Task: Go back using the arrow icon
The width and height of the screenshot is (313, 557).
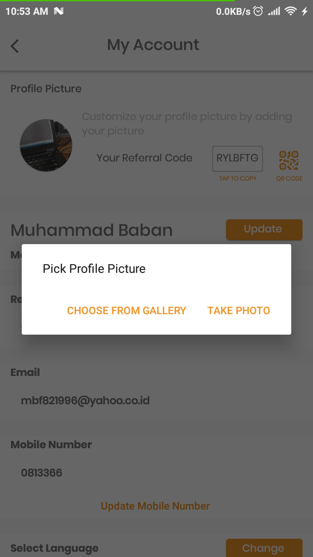Action: click(x=15, y=46)
